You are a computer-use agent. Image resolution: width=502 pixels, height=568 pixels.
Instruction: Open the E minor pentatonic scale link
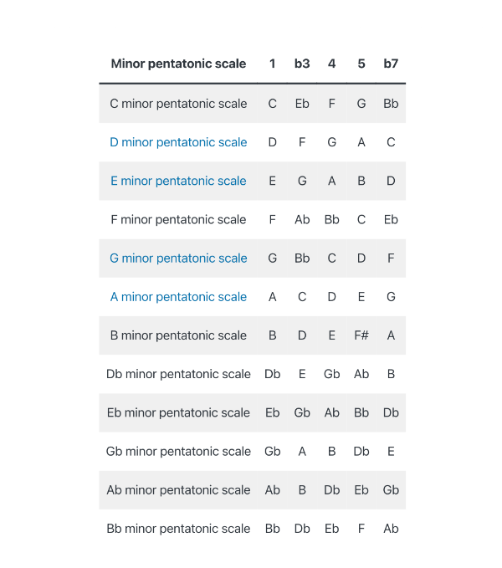[178, 181]
